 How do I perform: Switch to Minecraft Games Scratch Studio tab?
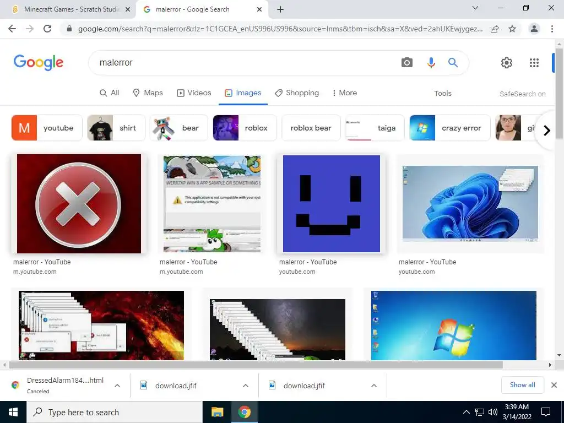[x=68, y=10]
